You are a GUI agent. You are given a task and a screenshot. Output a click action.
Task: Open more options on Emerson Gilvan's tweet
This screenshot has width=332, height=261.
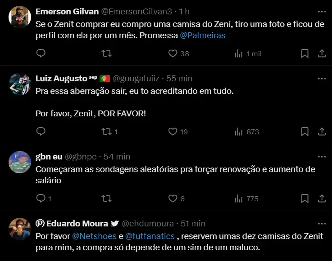tap(322, 11)
